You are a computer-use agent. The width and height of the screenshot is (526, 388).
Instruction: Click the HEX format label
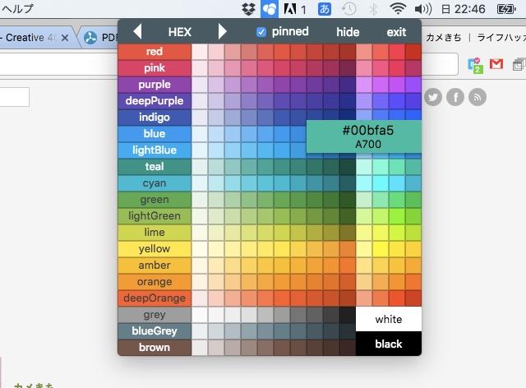click(x=180, y=32)
